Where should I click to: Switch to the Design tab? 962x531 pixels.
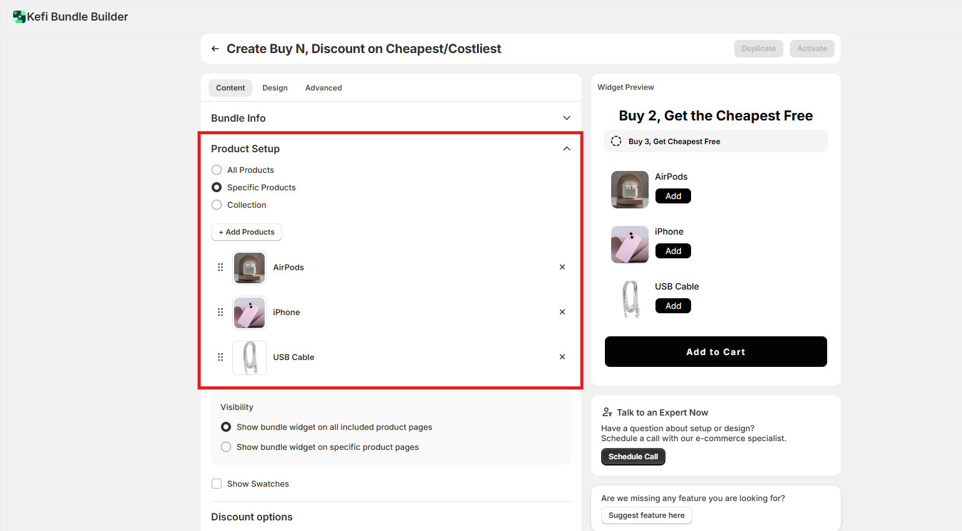275,88
